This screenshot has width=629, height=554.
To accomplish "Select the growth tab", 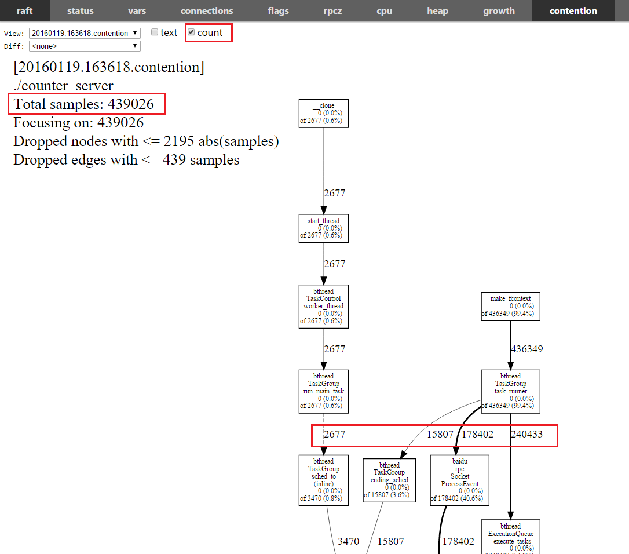I will point(499,10).
